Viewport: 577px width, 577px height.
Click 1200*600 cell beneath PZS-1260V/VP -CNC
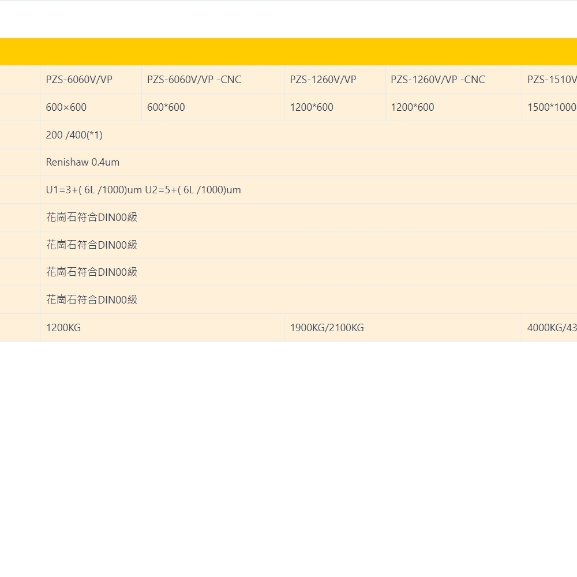point(412,107)
